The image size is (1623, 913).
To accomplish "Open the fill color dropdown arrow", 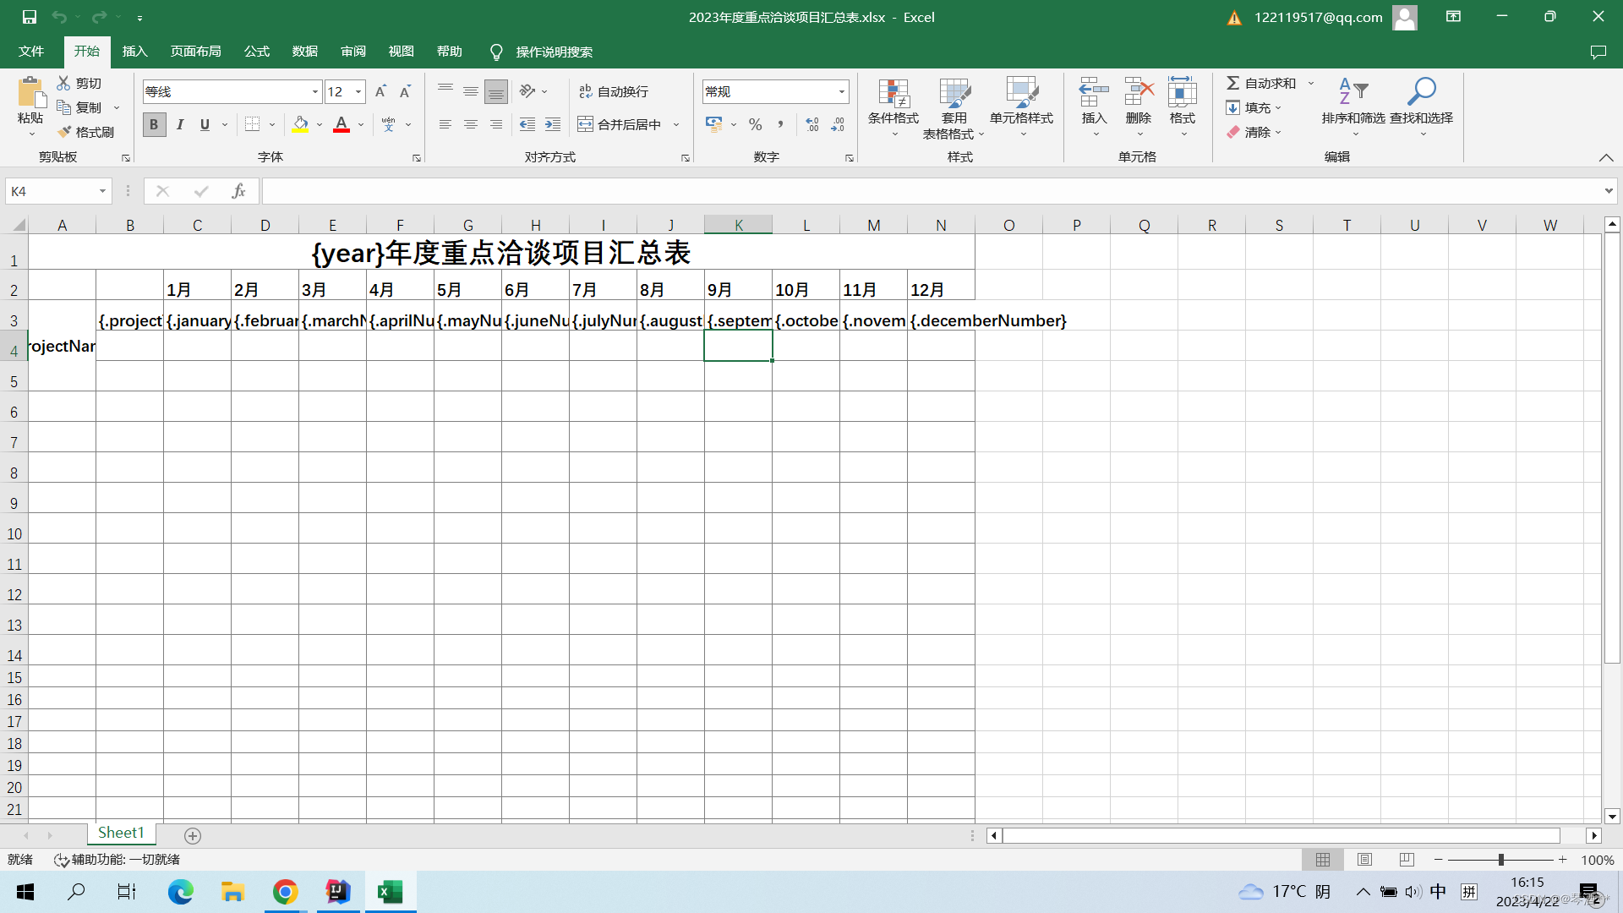I will 319,124.
